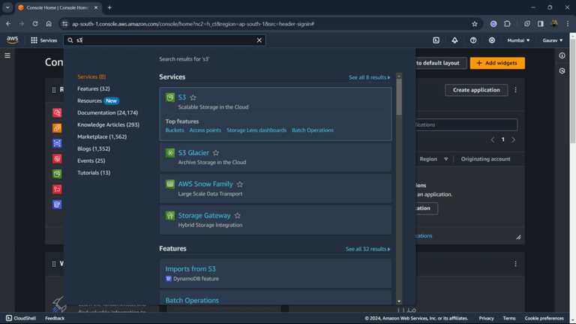Viewport: 576px width, 324px height.
Task: Click in the s3 search field
Action: click(164, 40)
